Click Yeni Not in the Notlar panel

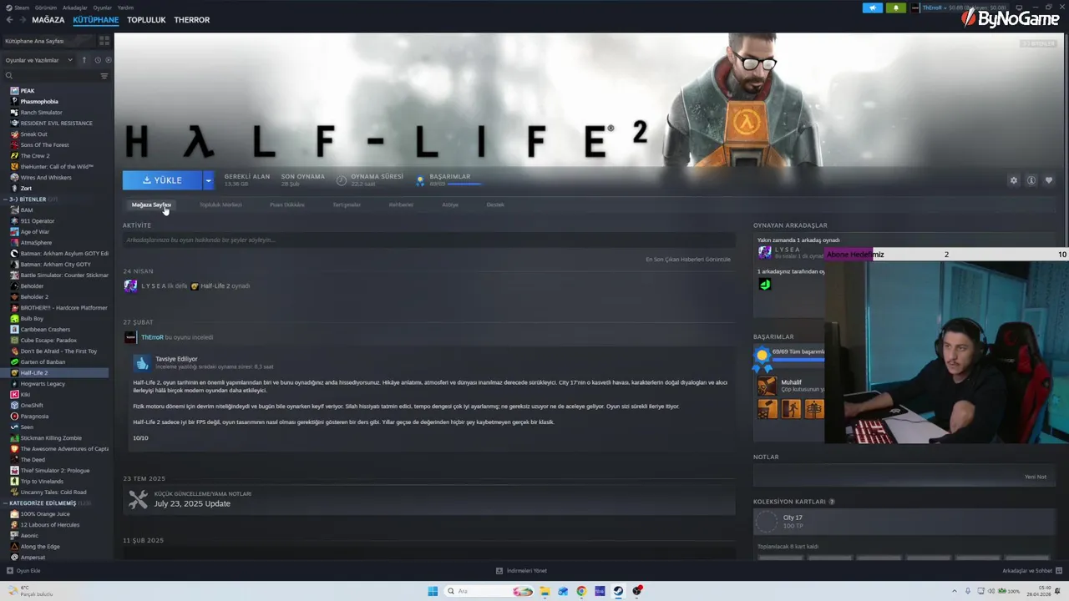point(1036,477)
